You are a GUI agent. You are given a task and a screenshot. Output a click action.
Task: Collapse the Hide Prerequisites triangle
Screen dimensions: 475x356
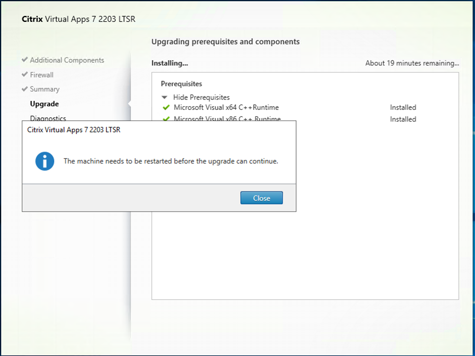click(165, 97)
